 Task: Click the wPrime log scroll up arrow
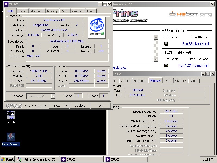pyautogui.click(x=156, y=37)
